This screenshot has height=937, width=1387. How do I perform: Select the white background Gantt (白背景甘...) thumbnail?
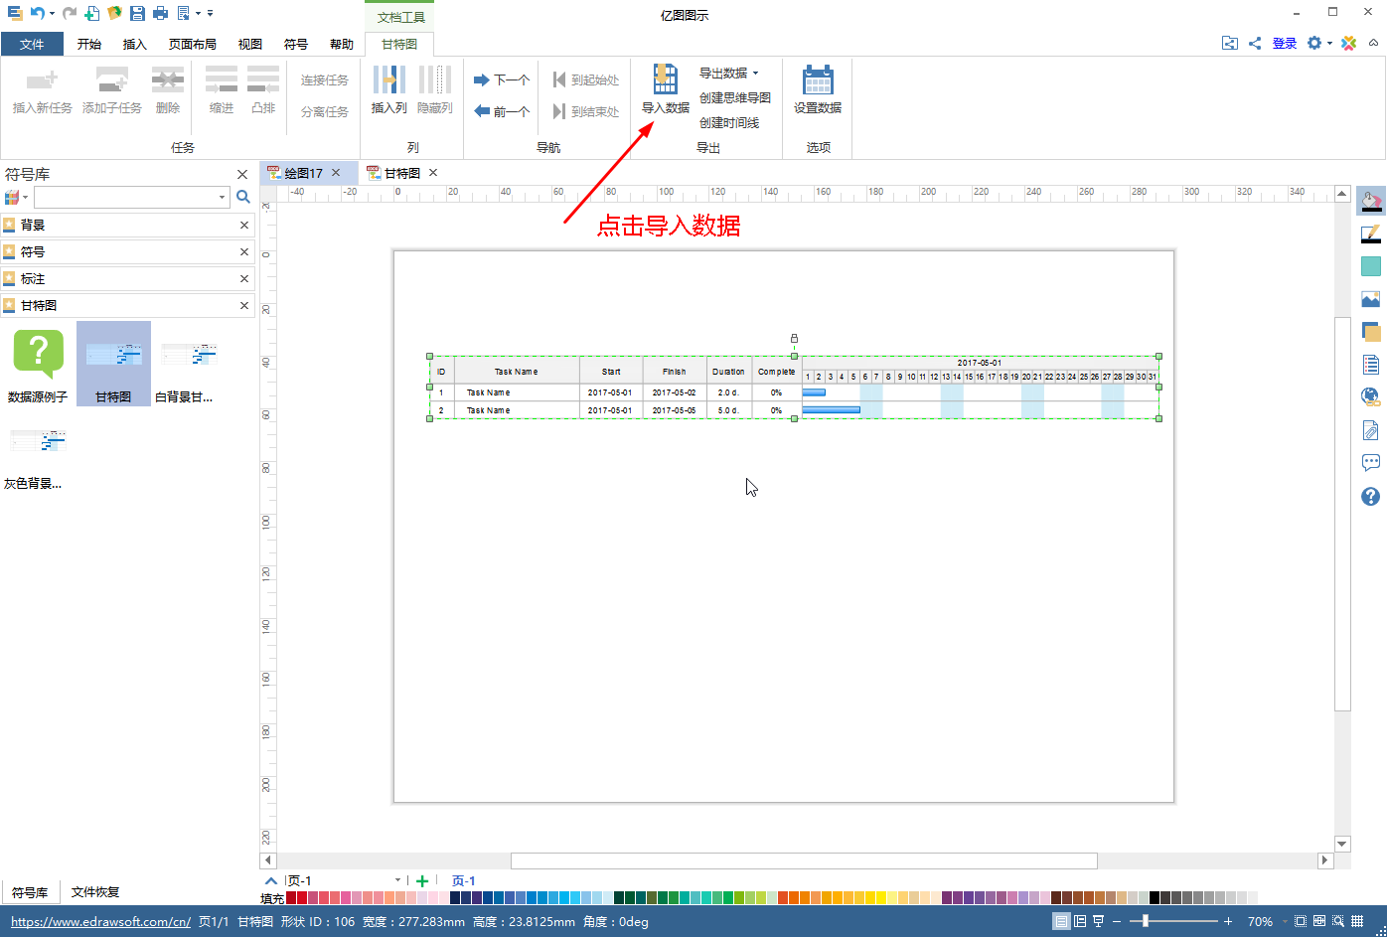click(189, 365)
